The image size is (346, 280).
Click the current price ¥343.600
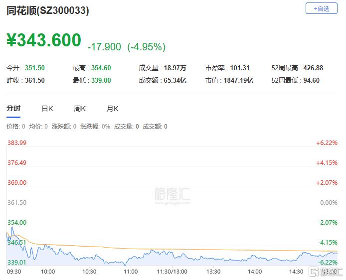coord(44,40)
